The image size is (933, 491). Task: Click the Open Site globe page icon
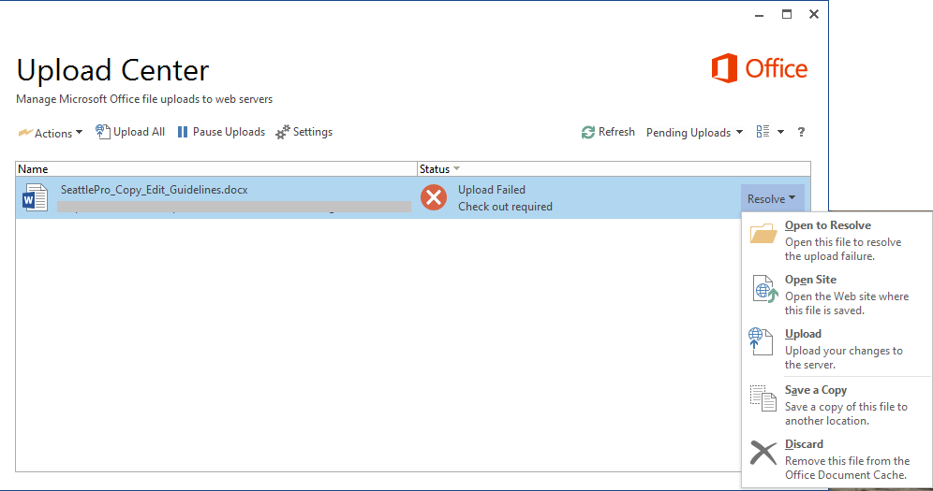[x=764, y=289]
